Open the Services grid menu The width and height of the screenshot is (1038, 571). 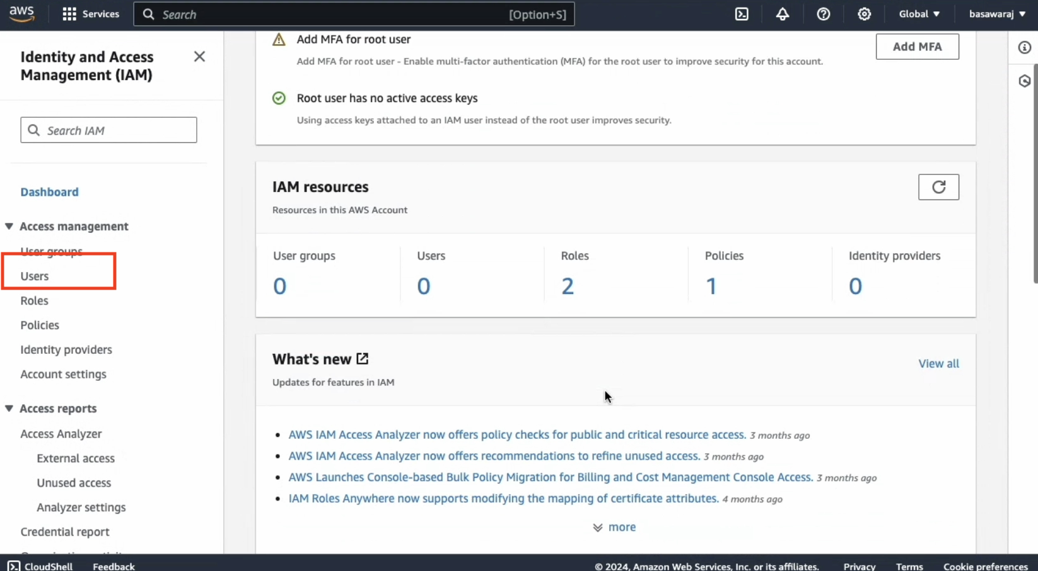click(x=91, y=14)
